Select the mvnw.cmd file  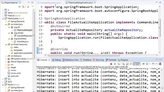(x=14, y=73)
